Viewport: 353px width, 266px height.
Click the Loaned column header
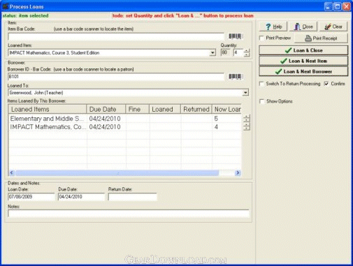[165, 109]
